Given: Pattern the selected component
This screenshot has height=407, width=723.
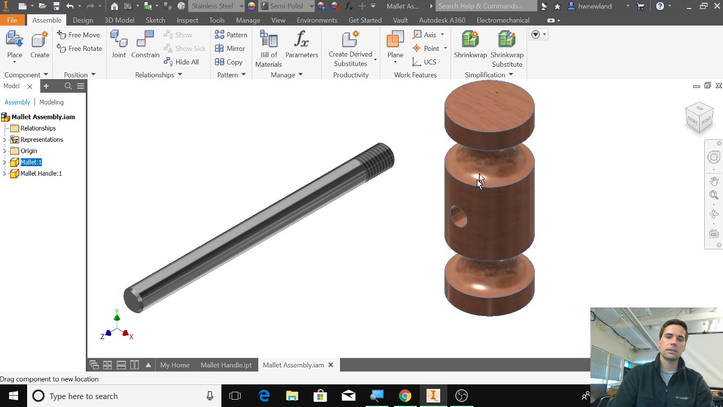Looking at the screenshot, I should coord(231,35).
